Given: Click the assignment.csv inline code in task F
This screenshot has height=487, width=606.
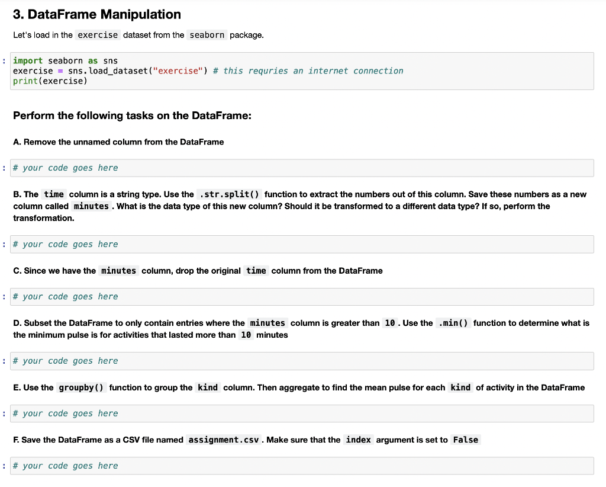Looking at the screenshot, I should (x=223, y=440).
